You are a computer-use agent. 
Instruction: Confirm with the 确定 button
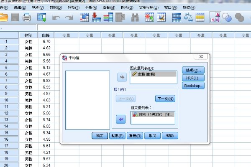point(100,136)
